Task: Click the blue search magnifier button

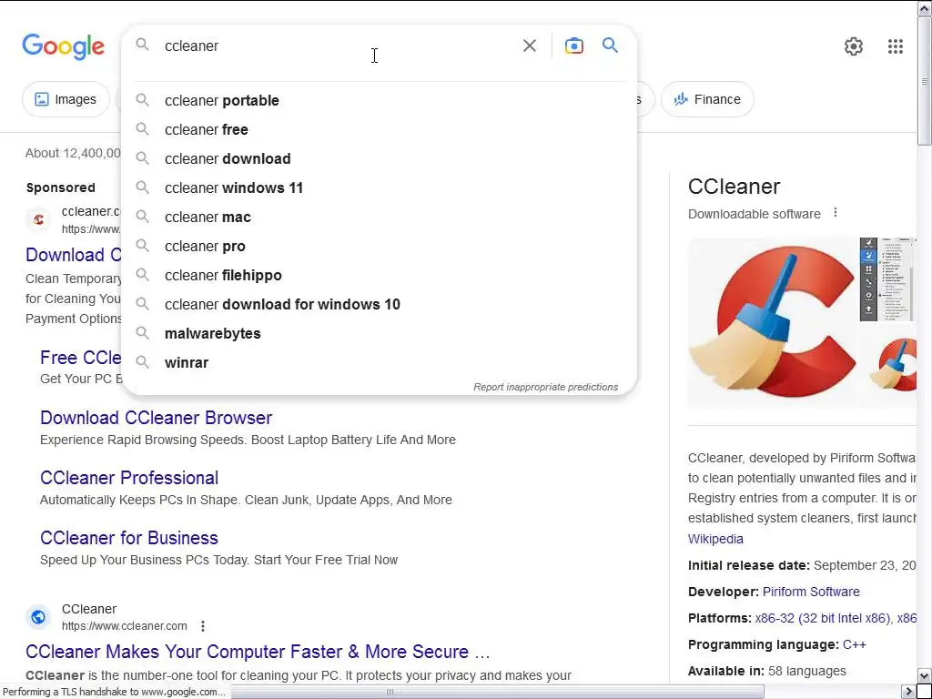Action: click(610, 46)
